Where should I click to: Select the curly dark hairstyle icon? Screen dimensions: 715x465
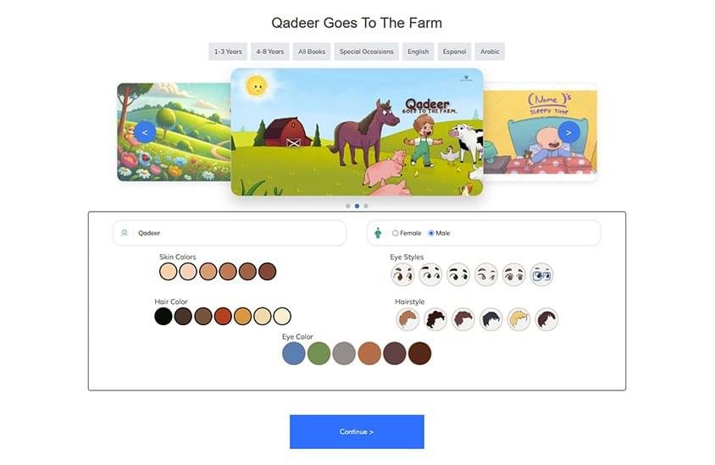(x=435, y=319)
